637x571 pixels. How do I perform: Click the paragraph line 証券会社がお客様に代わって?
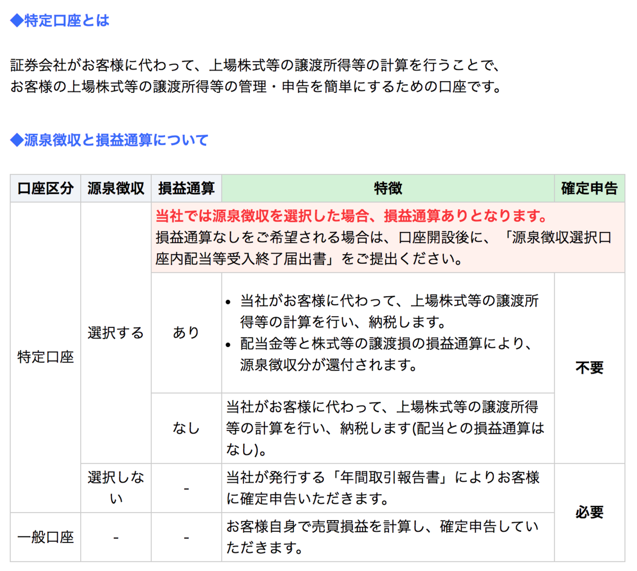coord(255,65)
